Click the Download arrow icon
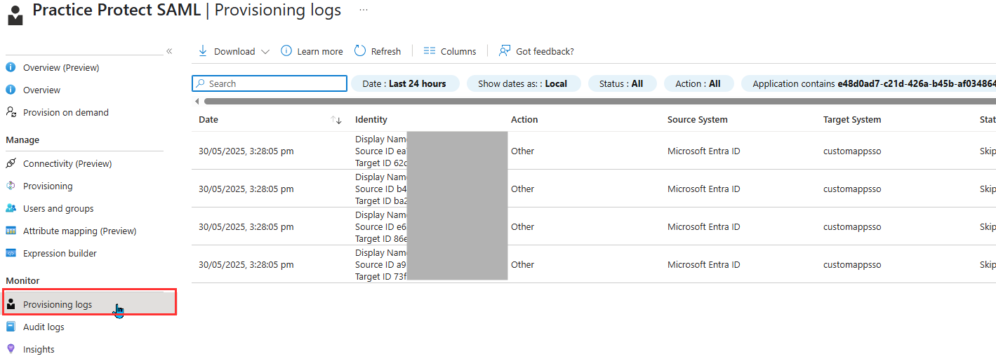Image resolution: width=996 pixels, height=361 pixels. pyautogui.click(x=203, y=51)
